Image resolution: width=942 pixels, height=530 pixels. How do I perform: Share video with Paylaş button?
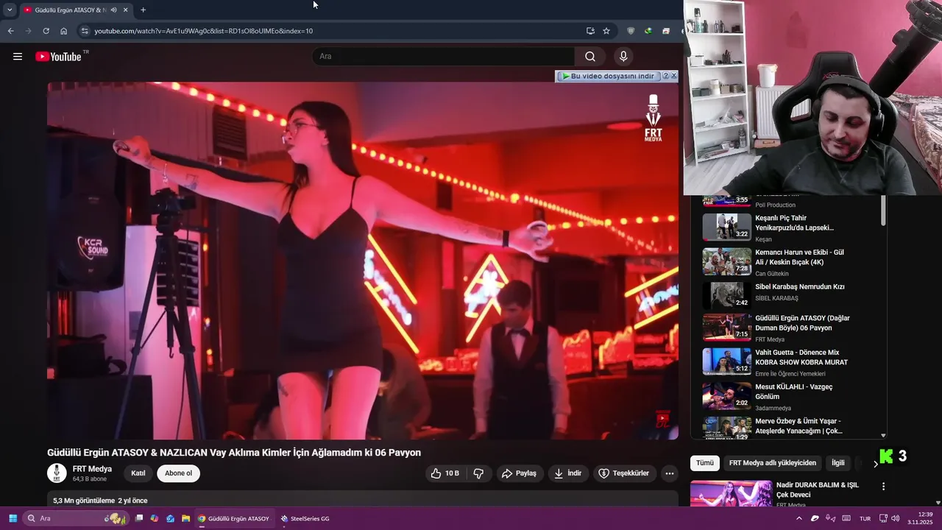(519, 473)
